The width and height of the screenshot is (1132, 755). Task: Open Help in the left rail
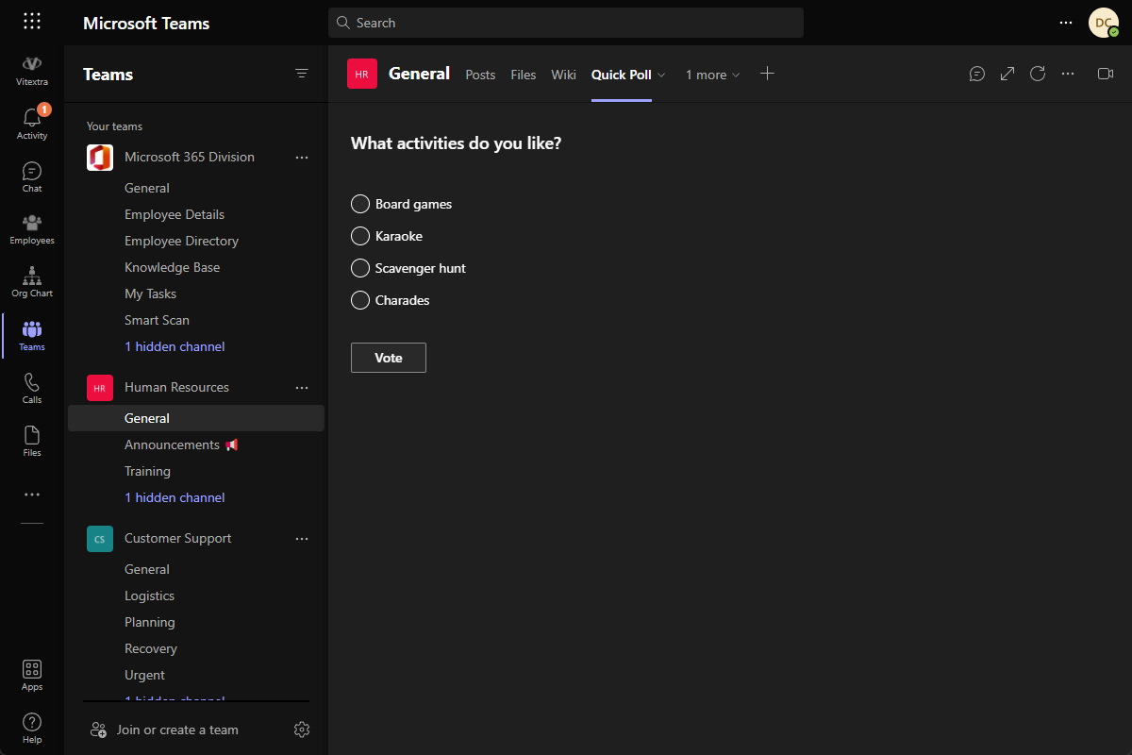[x=32, y=729]
